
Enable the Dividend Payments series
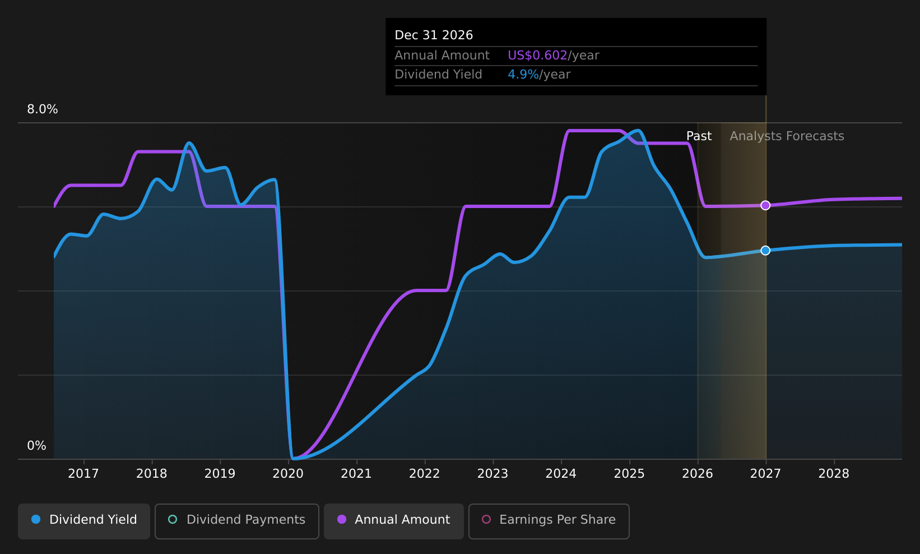(237, 521)
